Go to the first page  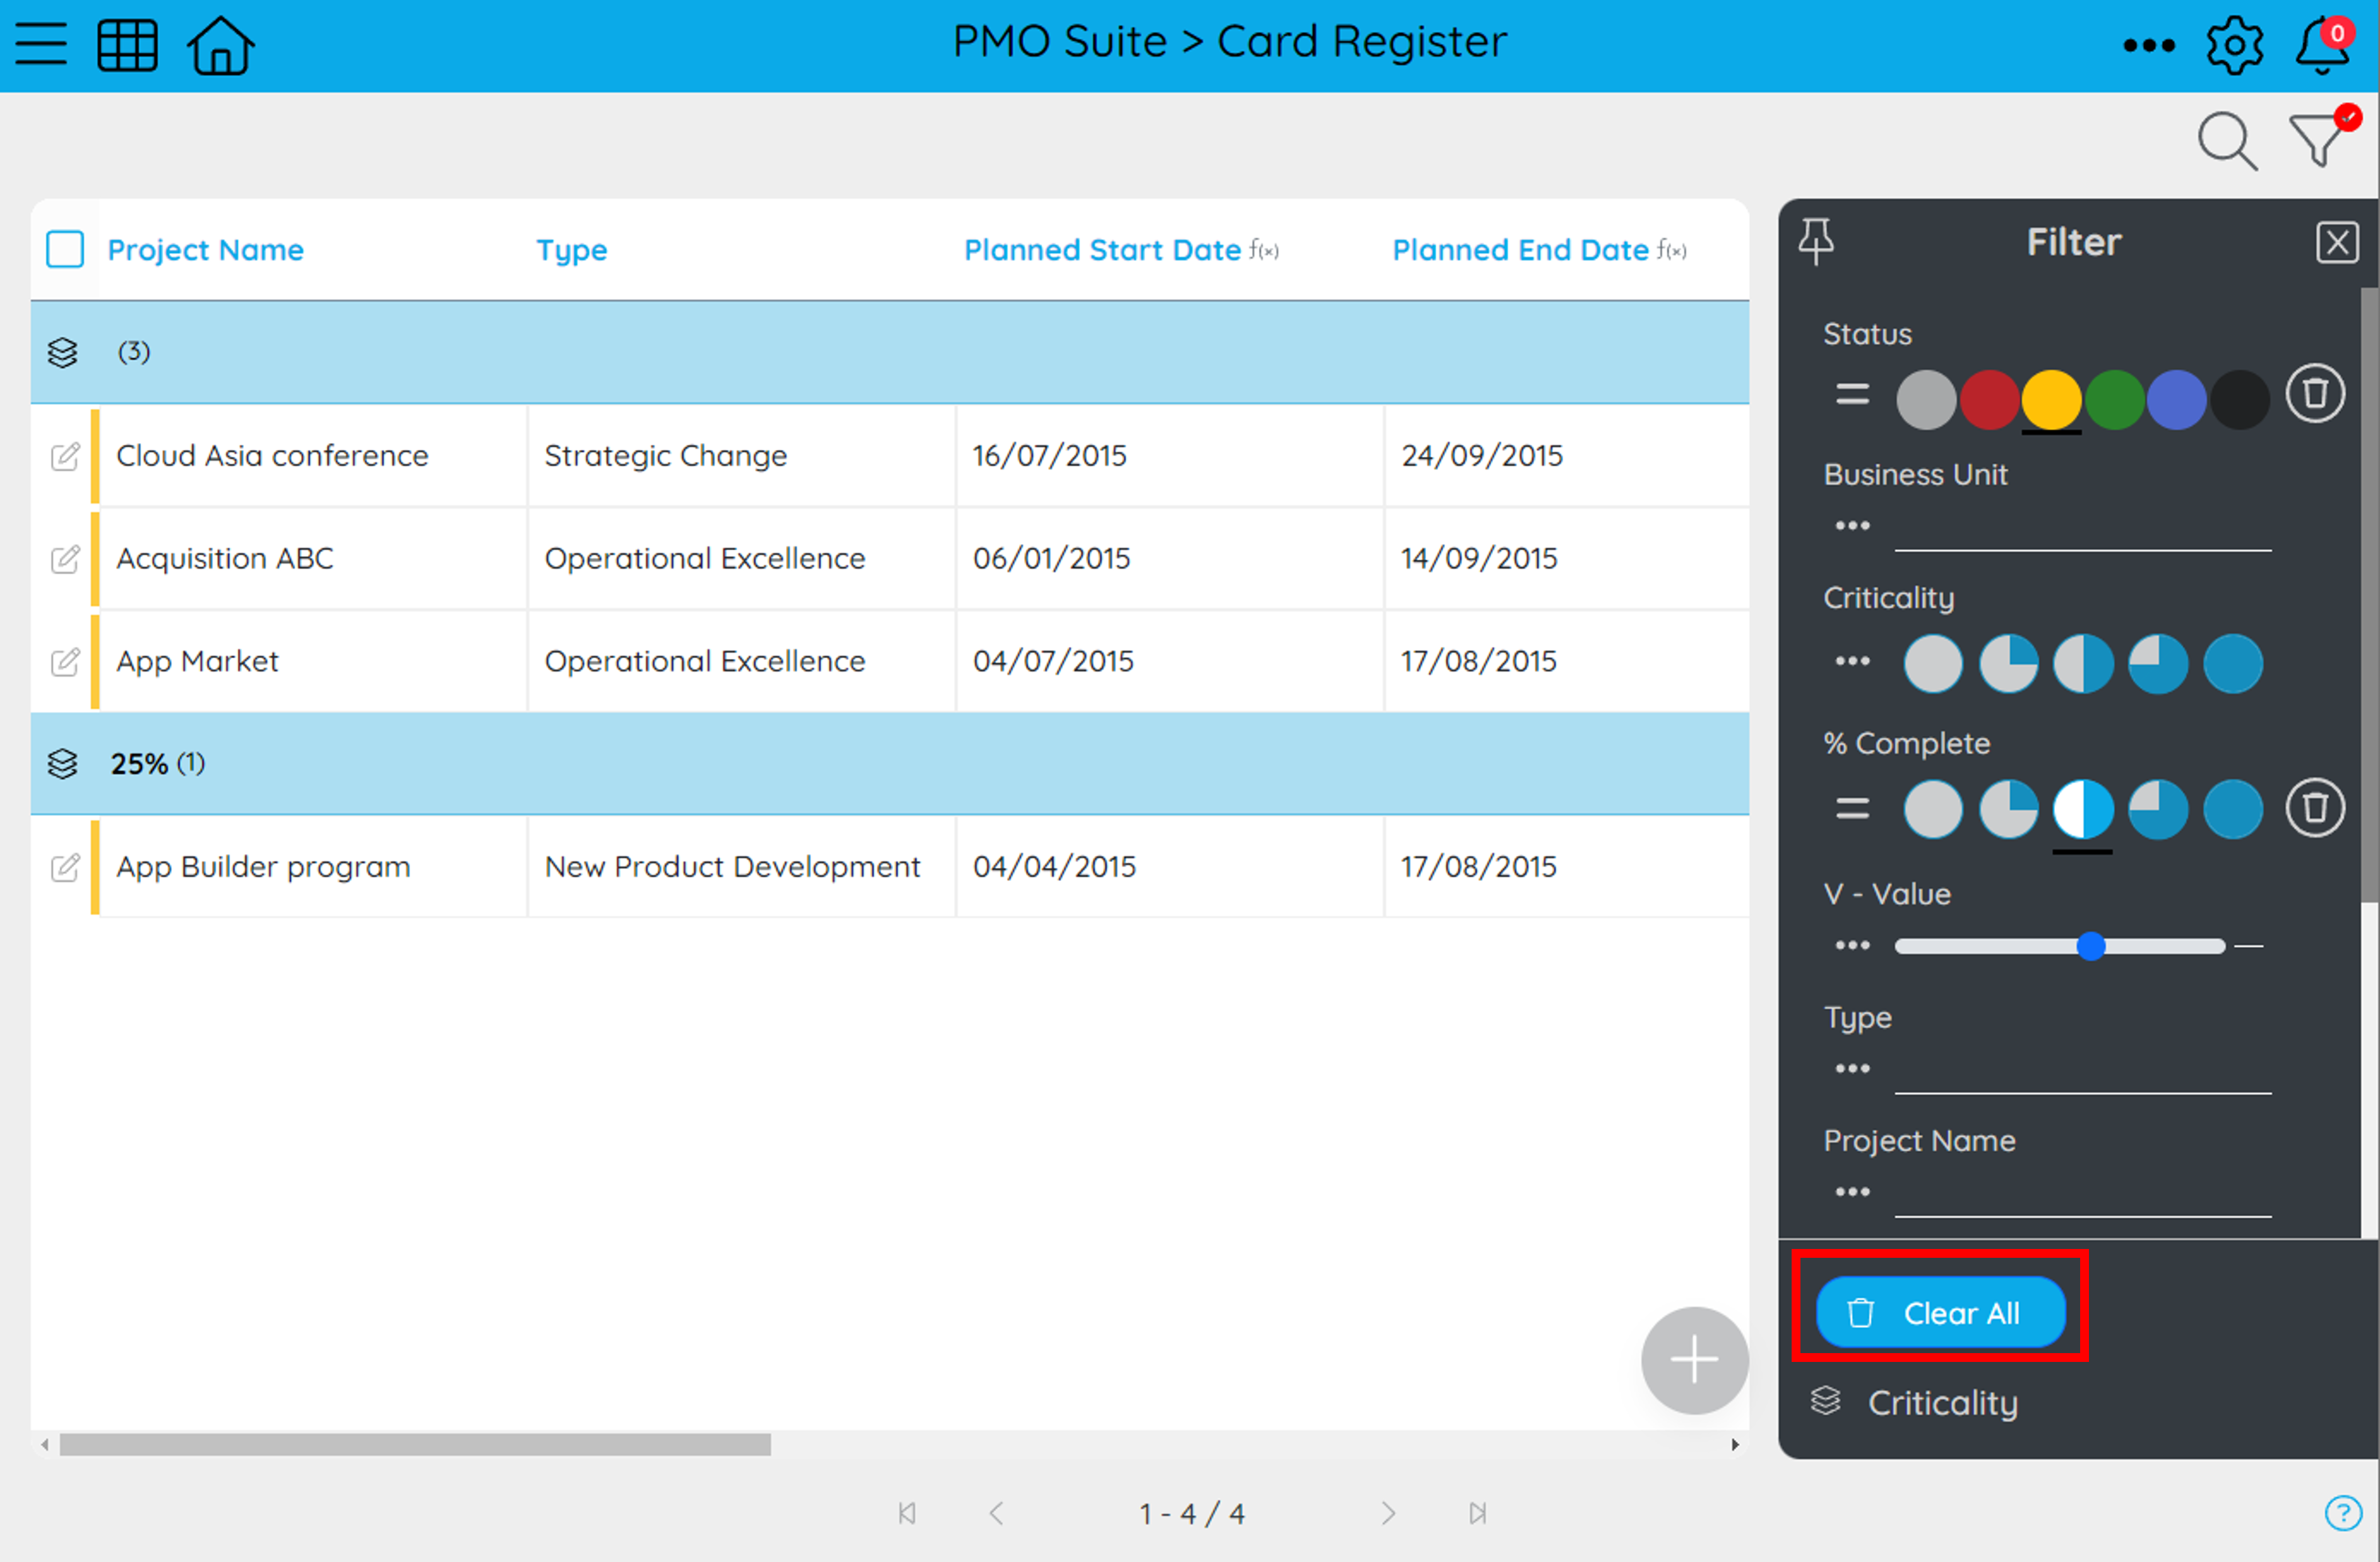coord(907,1513)
